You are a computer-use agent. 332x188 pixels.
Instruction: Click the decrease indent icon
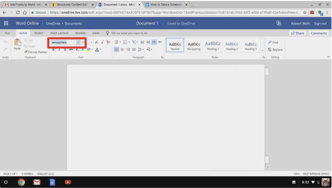(142, 42)
